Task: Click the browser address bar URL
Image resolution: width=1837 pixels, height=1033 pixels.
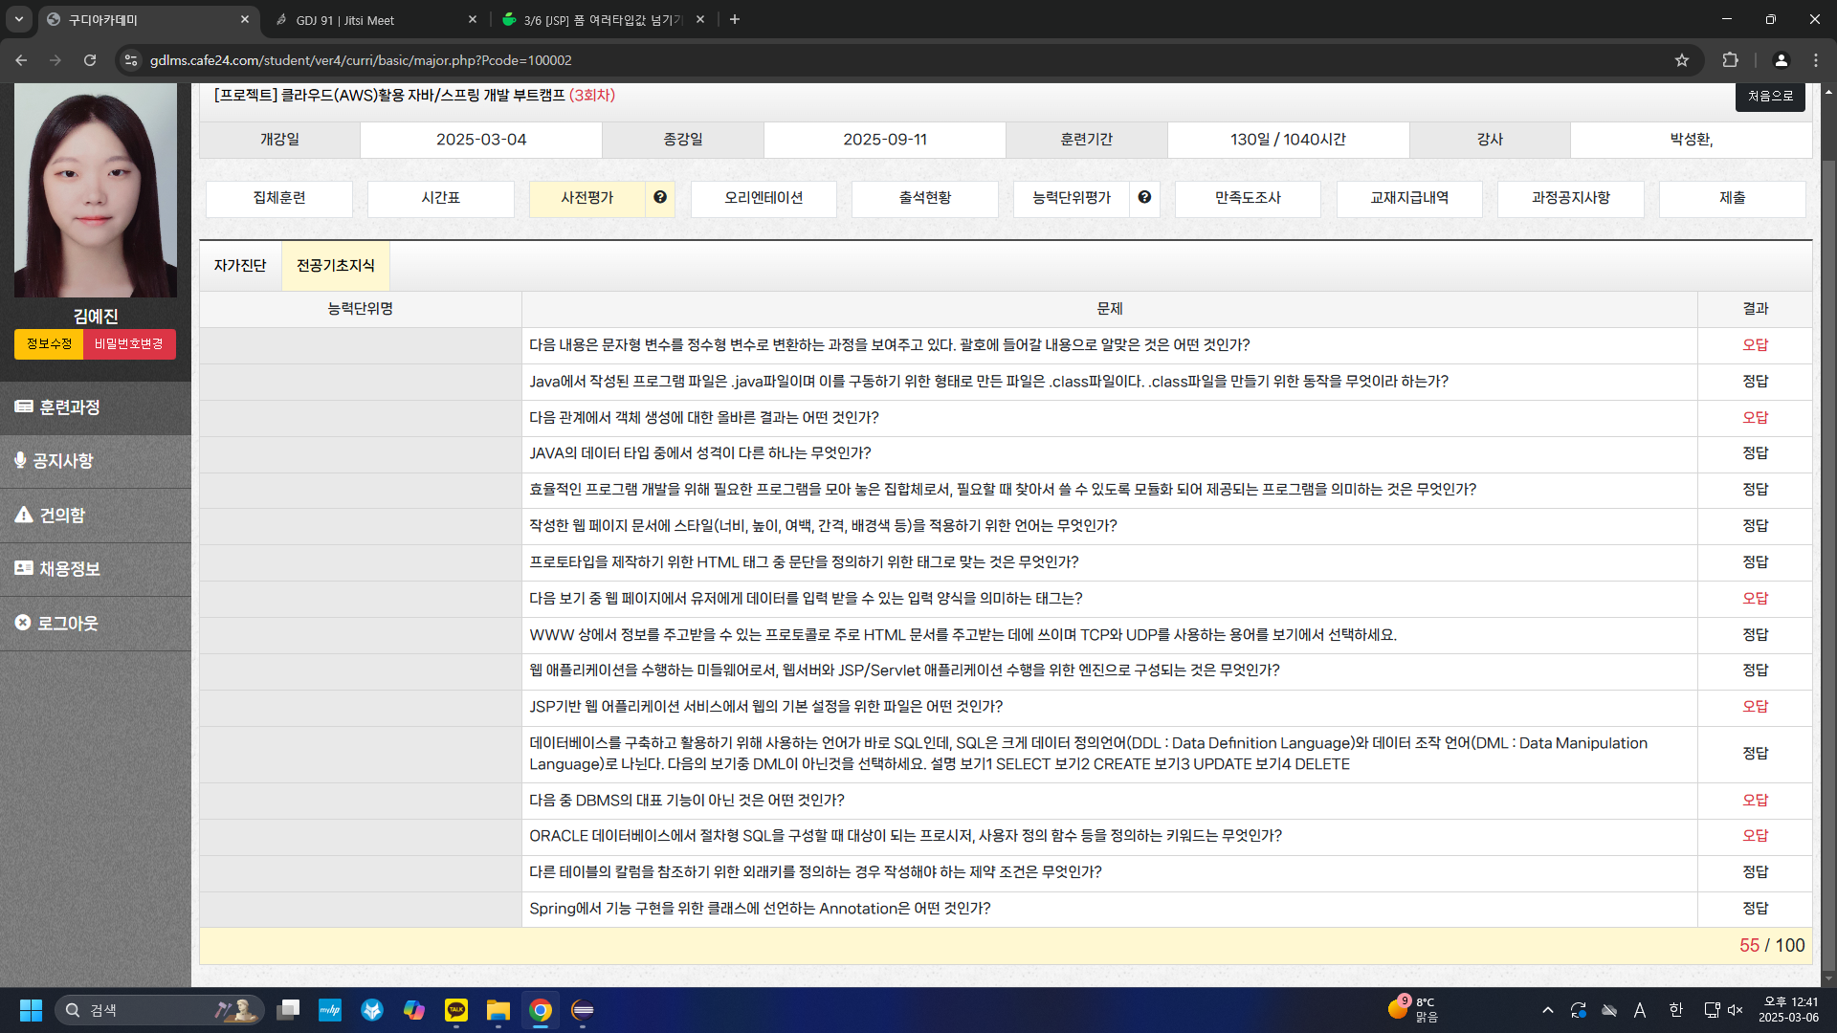Action: coord(361,60)
